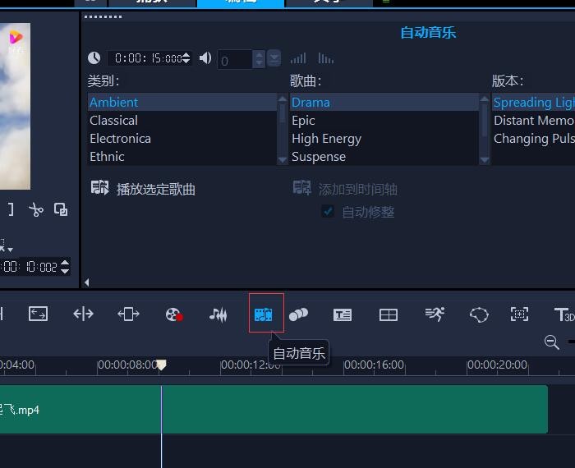Click the duration timecode field 0:00:15:000

tap(148, 58)
